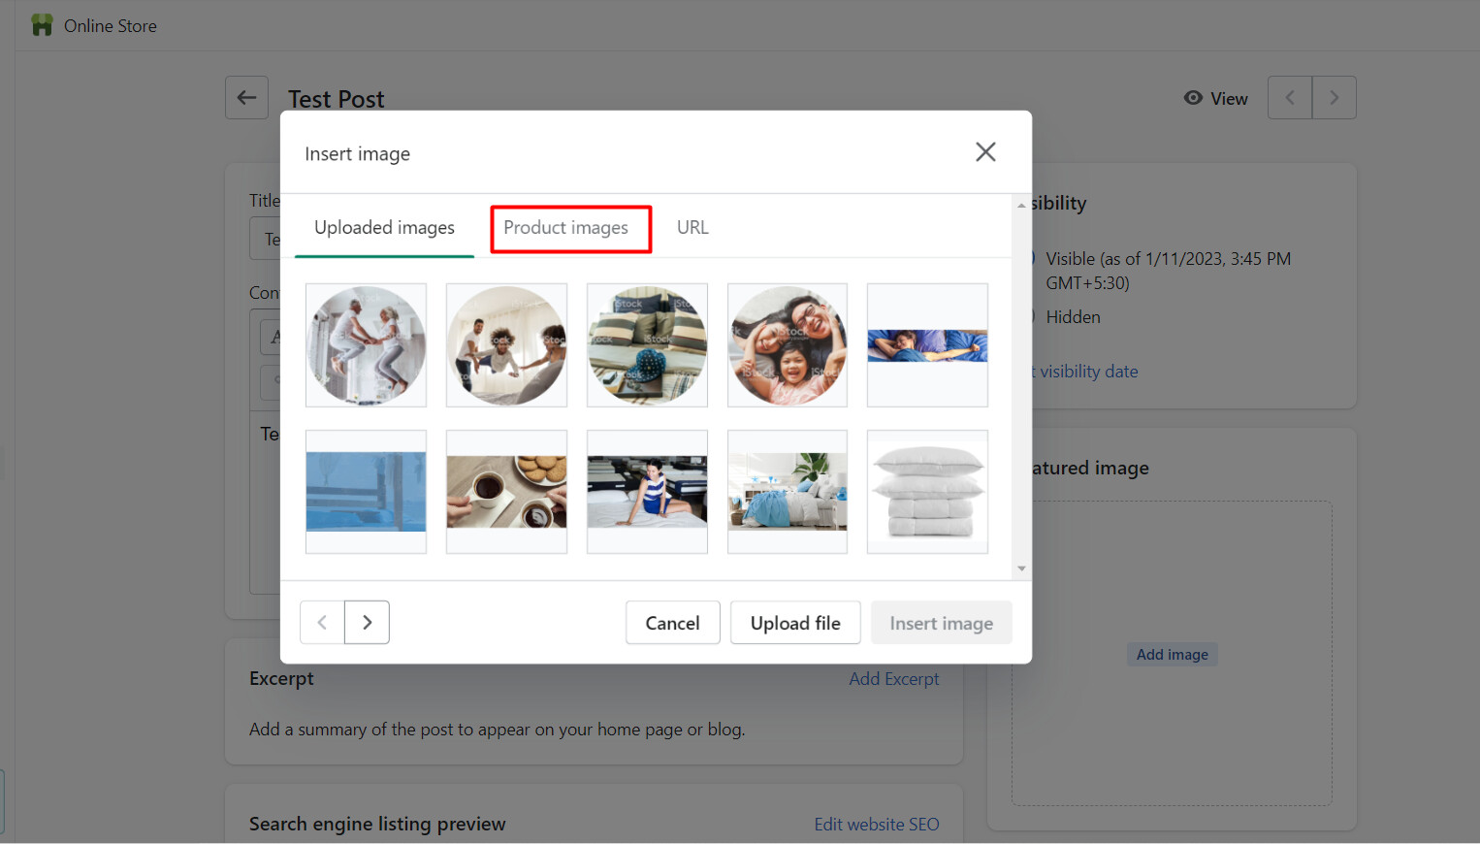The width and height of the screenshot is (1480, 844).
Task: Switch to Product images tab
Action: click(565, 228)
